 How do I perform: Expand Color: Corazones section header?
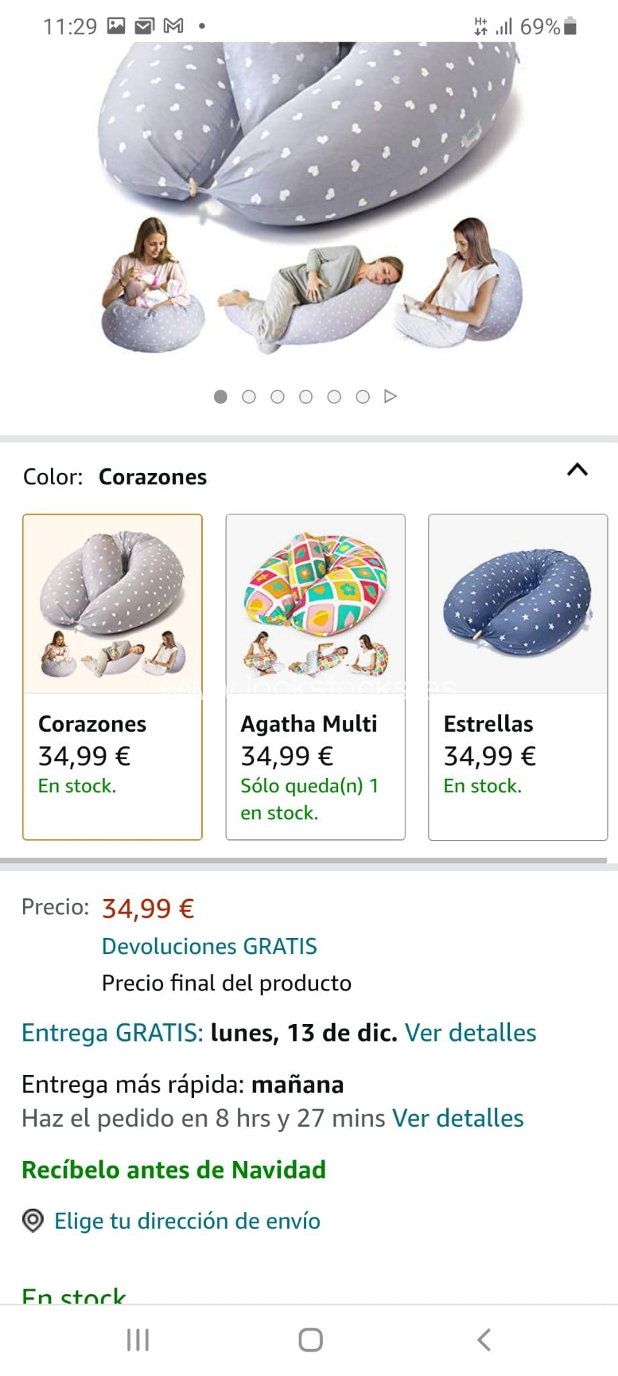153,477
